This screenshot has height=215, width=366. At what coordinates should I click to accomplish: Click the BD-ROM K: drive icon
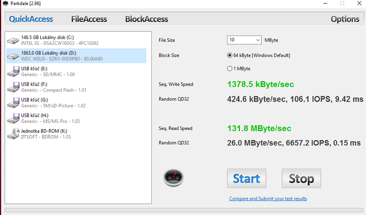(13, 134)
